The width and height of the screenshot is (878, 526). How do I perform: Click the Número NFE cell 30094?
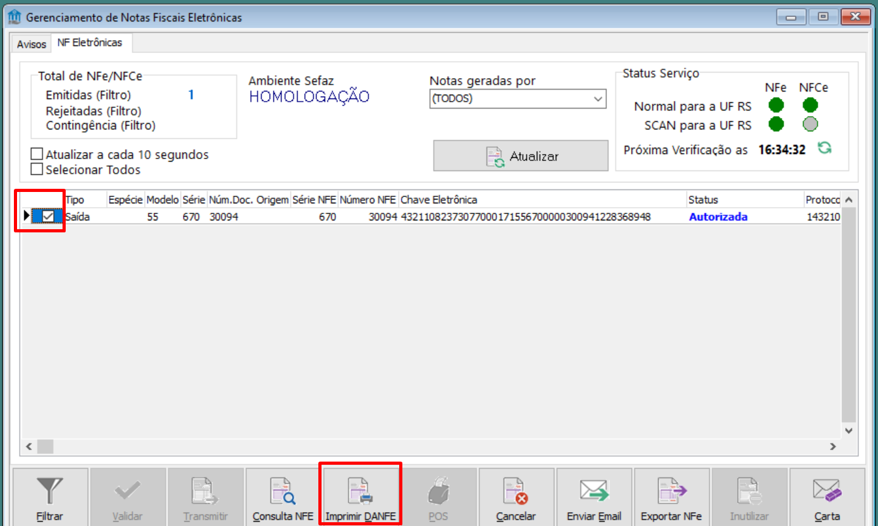click(368, 217)
